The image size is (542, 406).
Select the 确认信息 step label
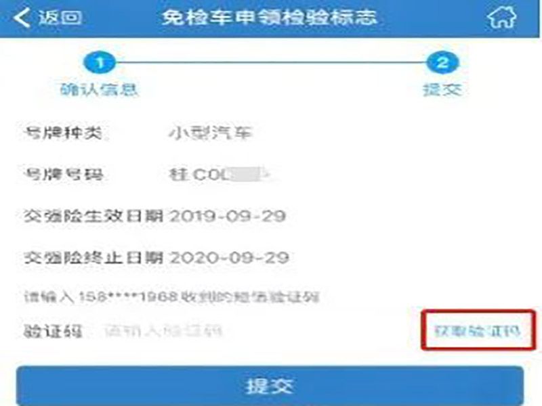click(100, 90)
